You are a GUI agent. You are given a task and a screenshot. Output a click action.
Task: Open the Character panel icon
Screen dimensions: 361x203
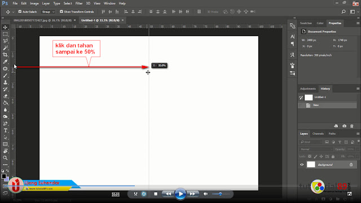(292, 36)
